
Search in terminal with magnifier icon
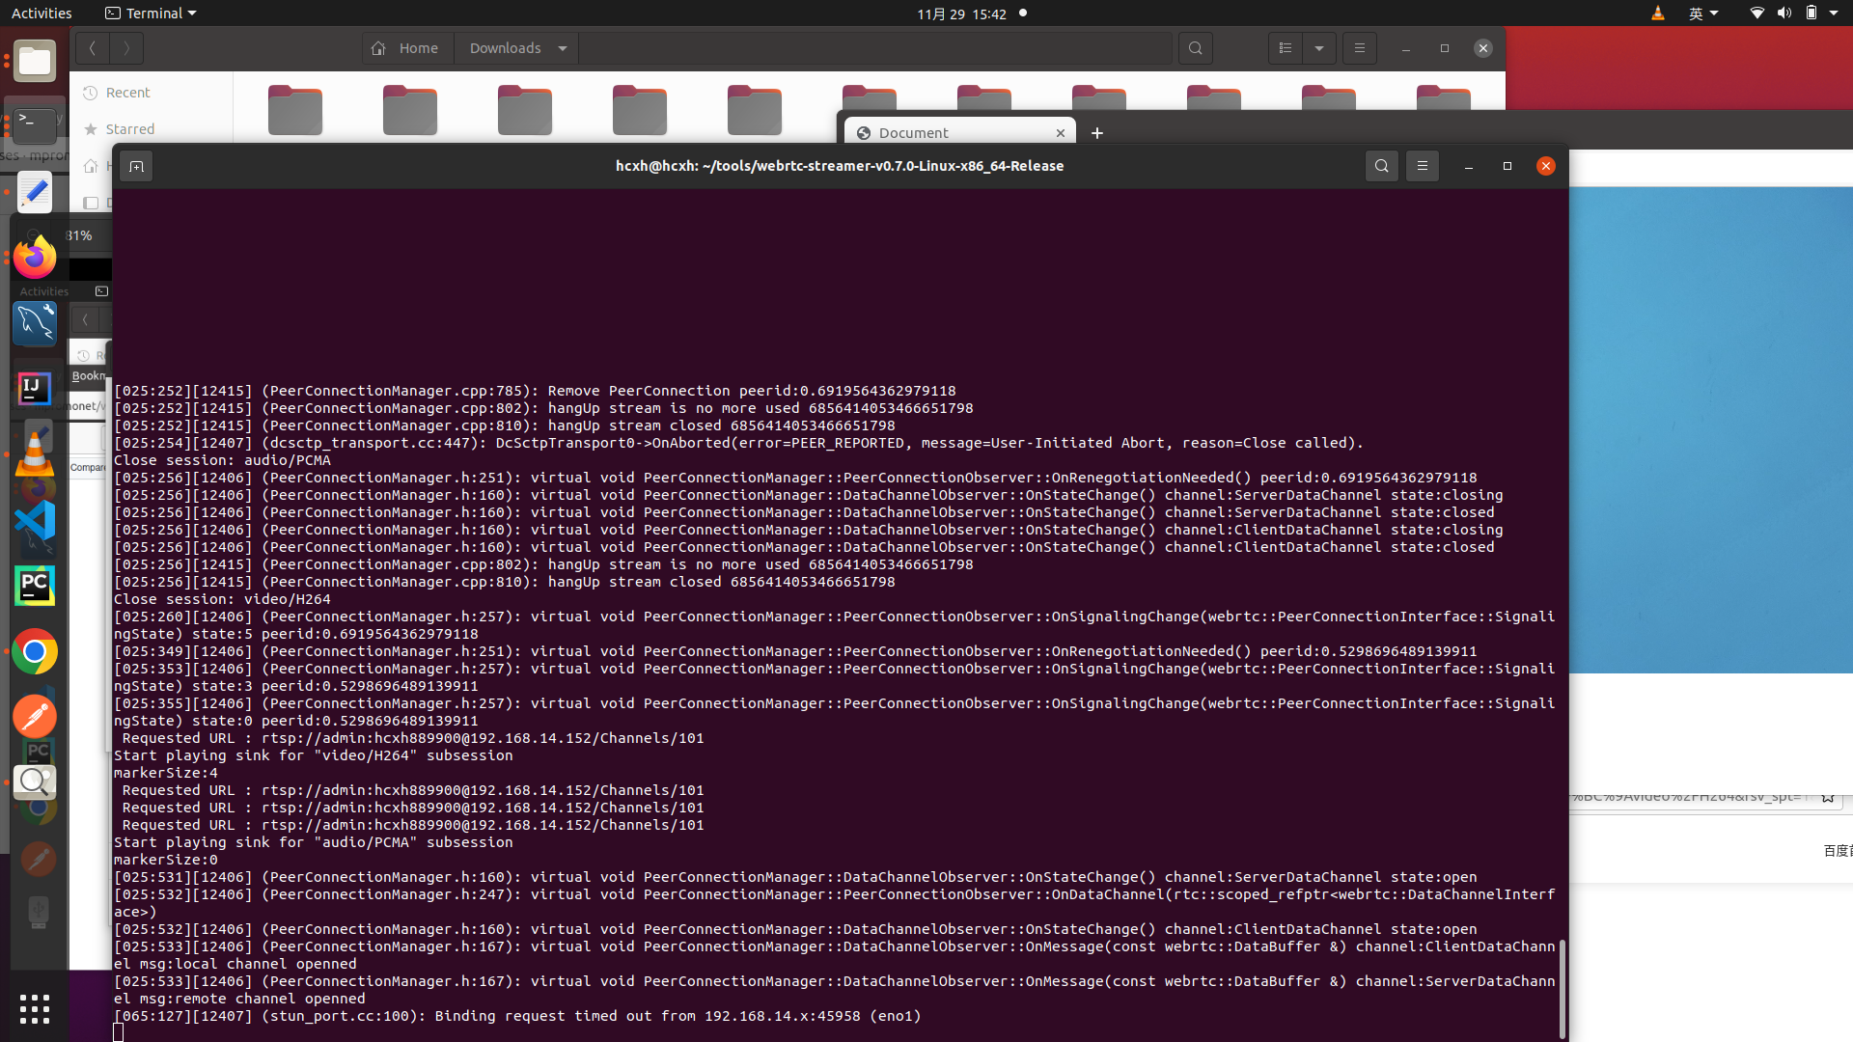coord(1382,166)
